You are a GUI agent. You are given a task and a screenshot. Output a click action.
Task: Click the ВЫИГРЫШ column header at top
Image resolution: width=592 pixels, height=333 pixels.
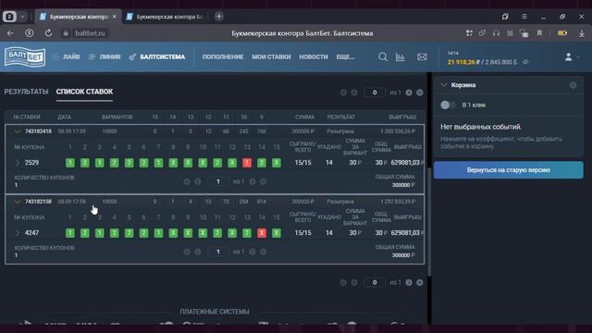402,117
